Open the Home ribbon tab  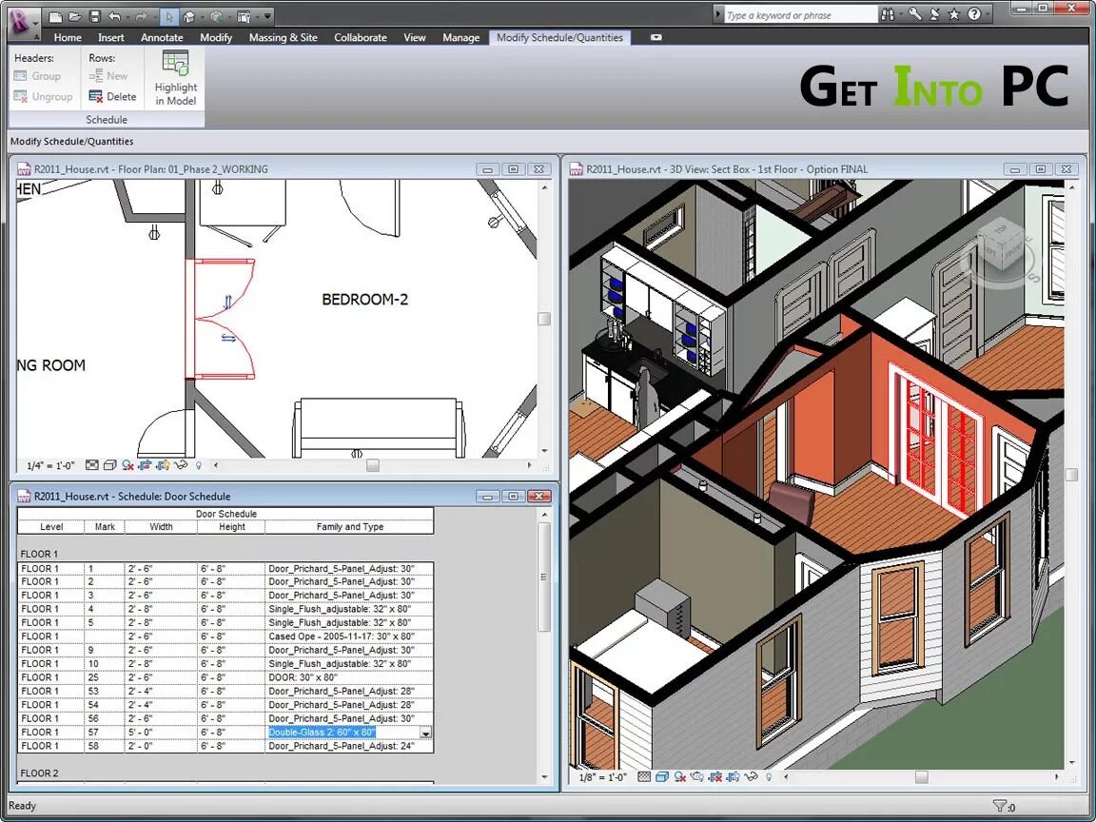[68, 38]
